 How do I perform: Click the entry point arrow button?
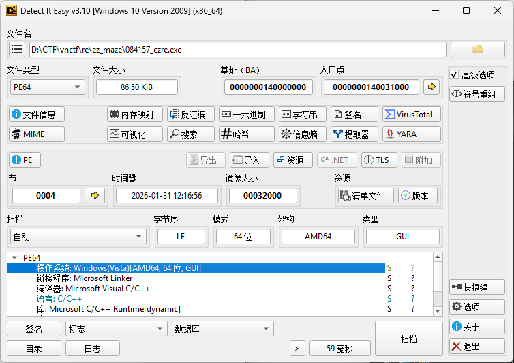432,87
